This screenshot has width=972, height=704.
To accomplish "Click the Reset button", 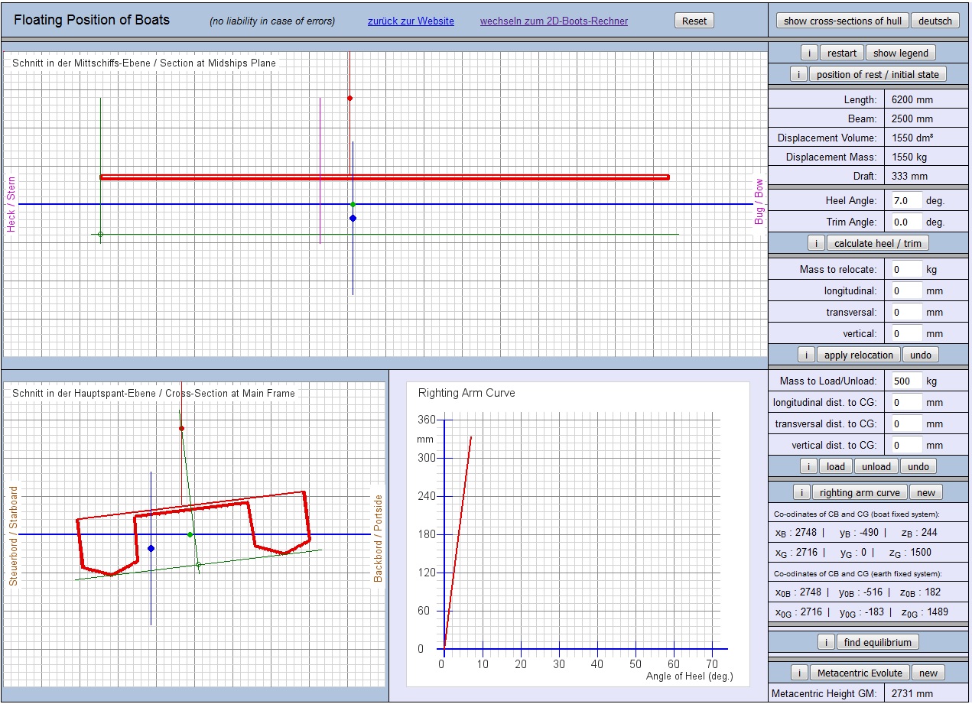I will pos(694,21).
